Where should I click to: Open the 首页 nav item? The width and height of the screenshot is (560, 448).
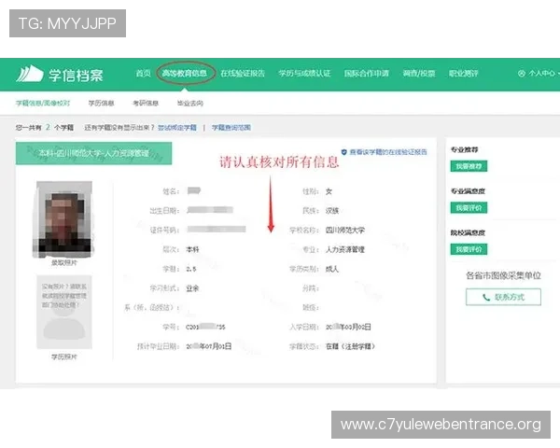click(x=143, y=73)
